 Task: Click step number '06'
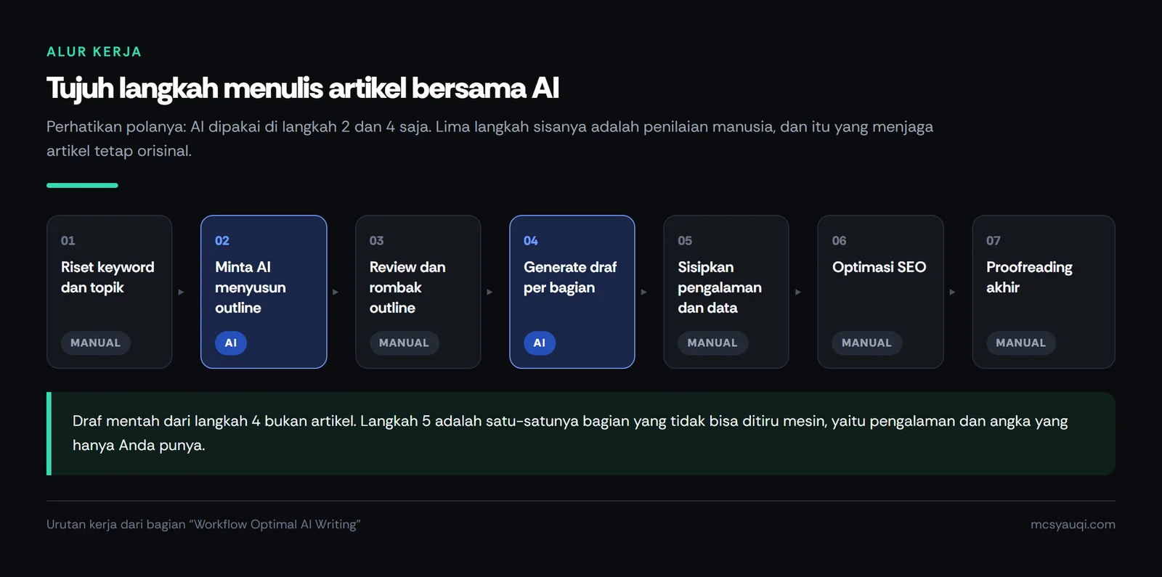[x=840, y=240]
